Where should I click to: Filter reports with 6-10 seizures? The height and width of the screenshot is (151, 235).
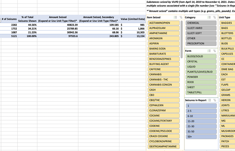201,116
